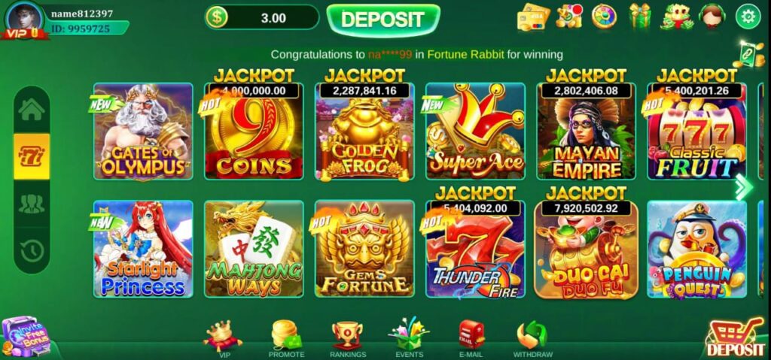Open the bank card icon in top bar

533,17
